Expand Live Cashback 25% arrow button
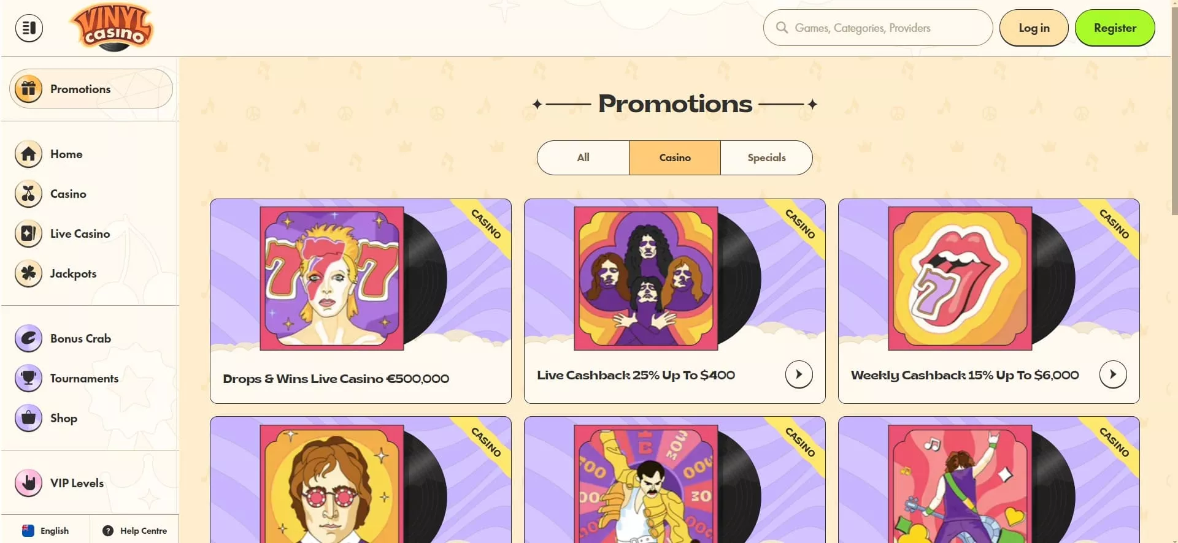Image resolution: width=1178 pixels, height=543 pixels. [799, 374]
